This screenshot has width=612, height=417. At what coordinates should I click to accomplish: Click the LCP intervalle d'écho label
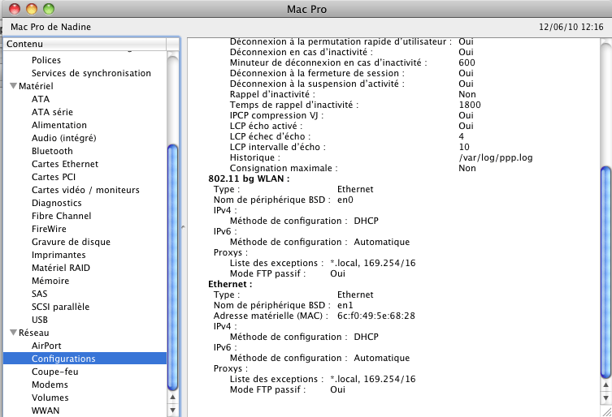pos(277,147)
